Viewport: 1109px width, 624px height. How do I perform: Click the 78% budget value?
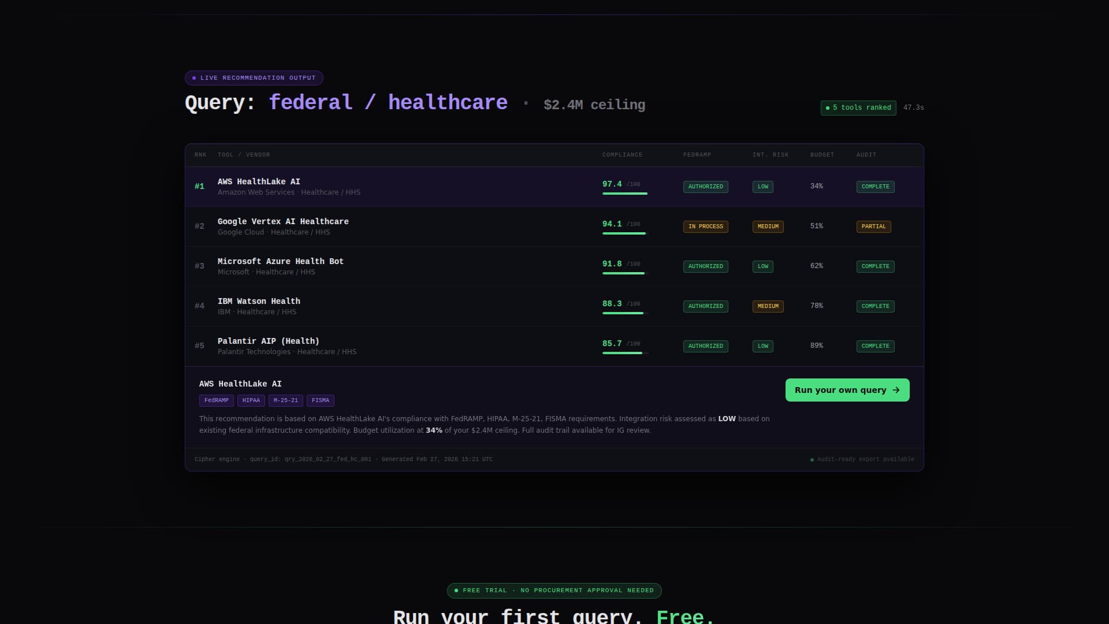click(817, 306)
